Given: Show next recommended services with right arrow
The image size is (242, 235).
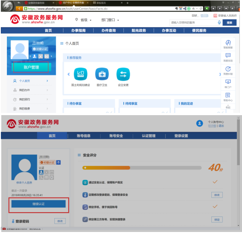Looking at the screenshot, I should click(x=220, y=74).
